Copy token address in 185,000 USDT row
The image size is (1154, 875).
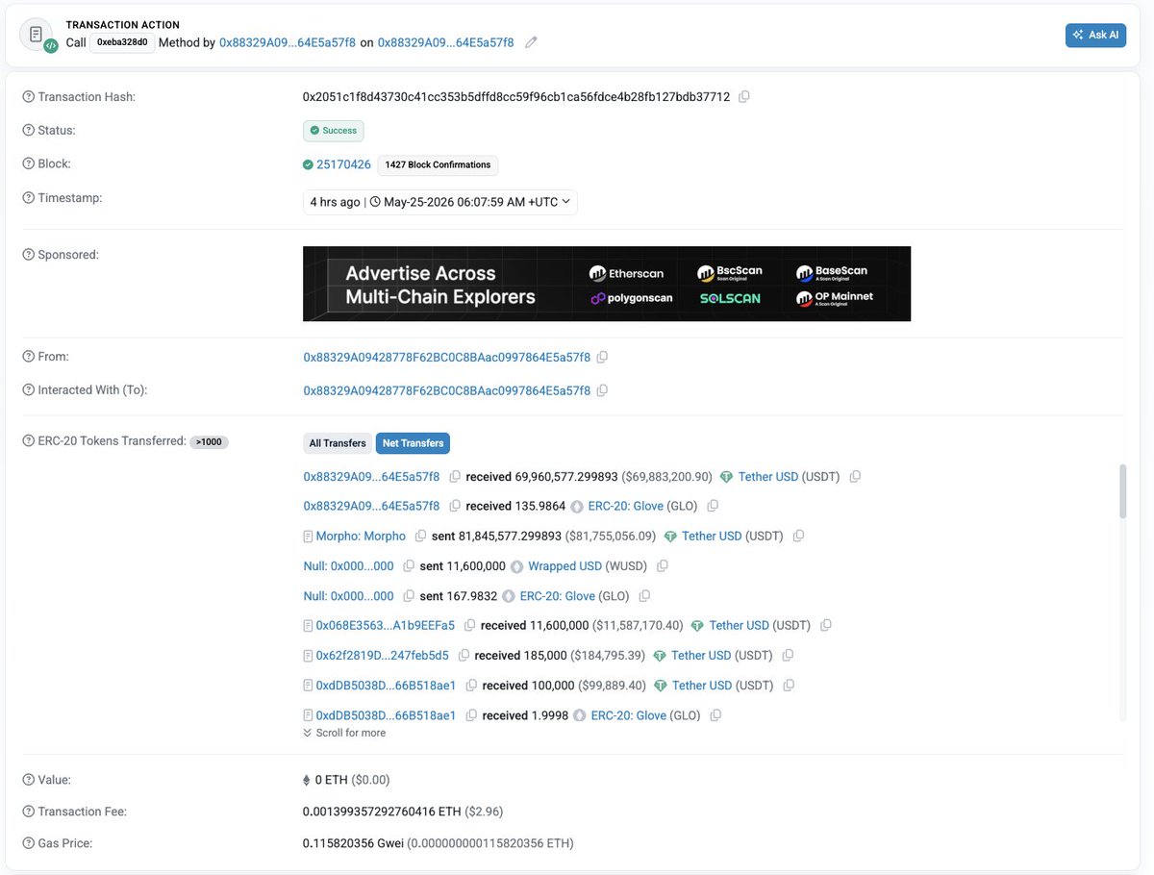pos(788,656)
